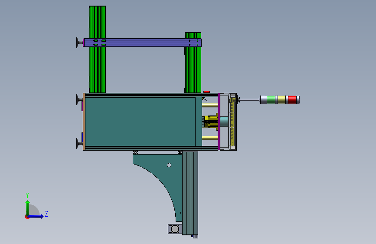The width and height of the screenshot is (376, 244).
Task: Select the green segment of the signal tower light
Action: point(271,100)
